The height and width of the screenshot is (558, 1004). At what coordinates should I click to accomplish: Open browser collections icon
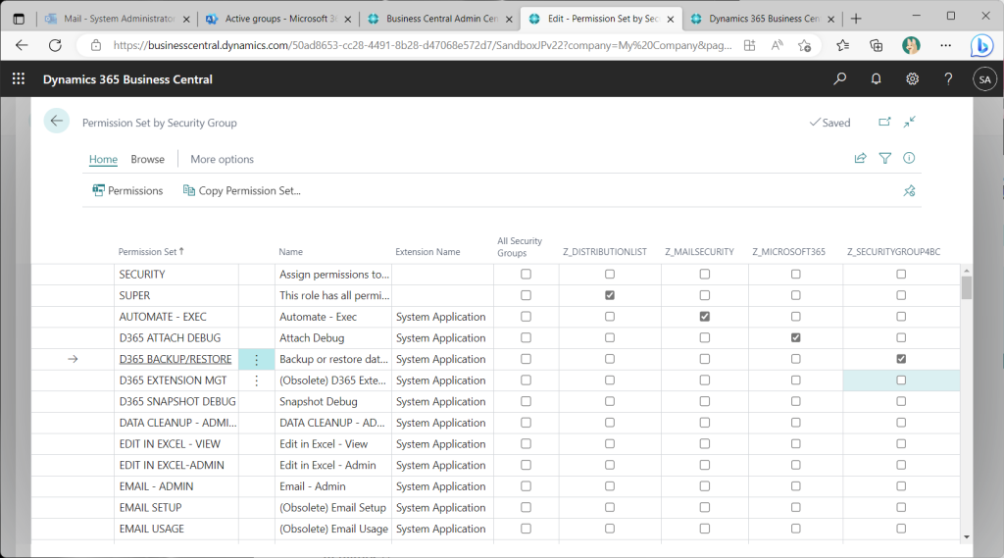click(x=876, y=45)
